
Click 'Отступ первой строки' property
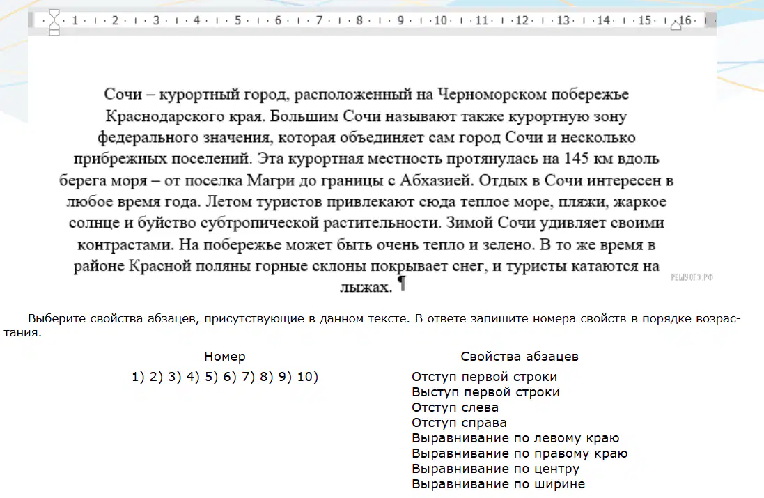coord(484,377)
